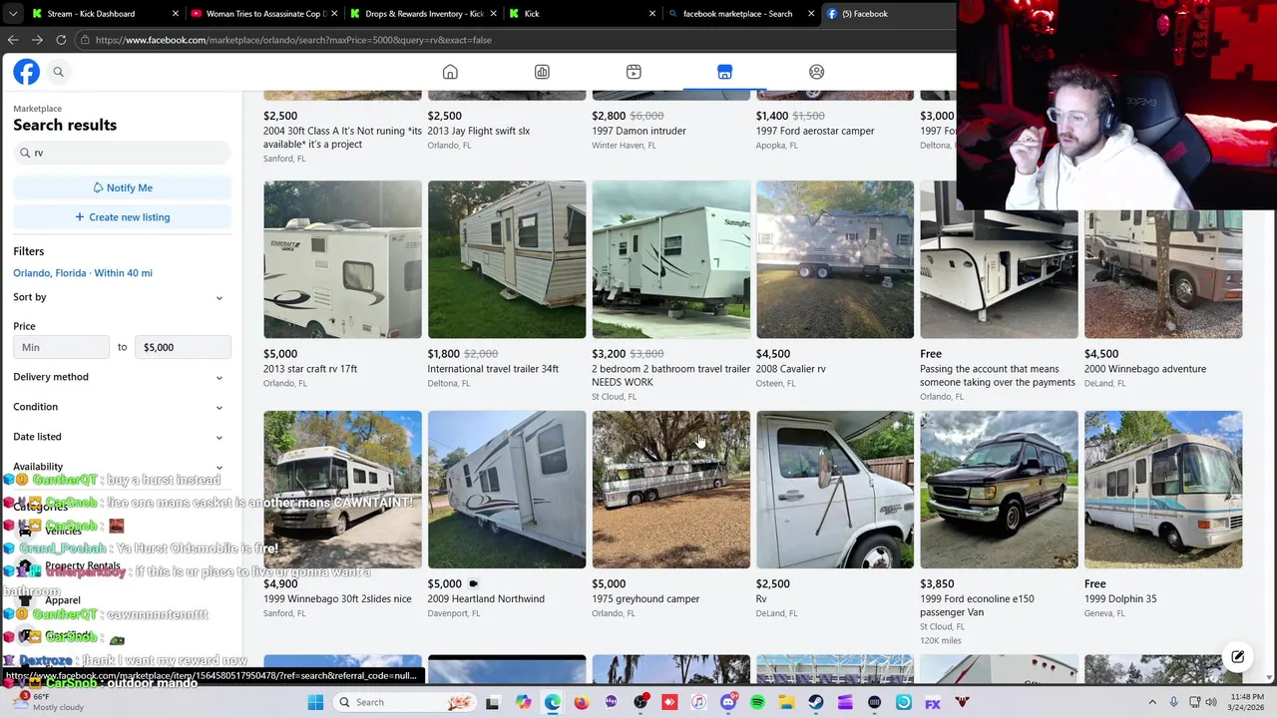Open 1975 greyhound camper listing photo
Image resolution: width=1277 pixels, height=718 pixels.
[670, 490]
